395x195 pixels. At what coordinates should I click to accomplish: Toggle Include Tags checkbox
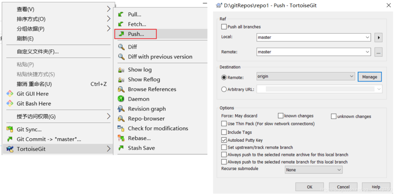[224, 132]
